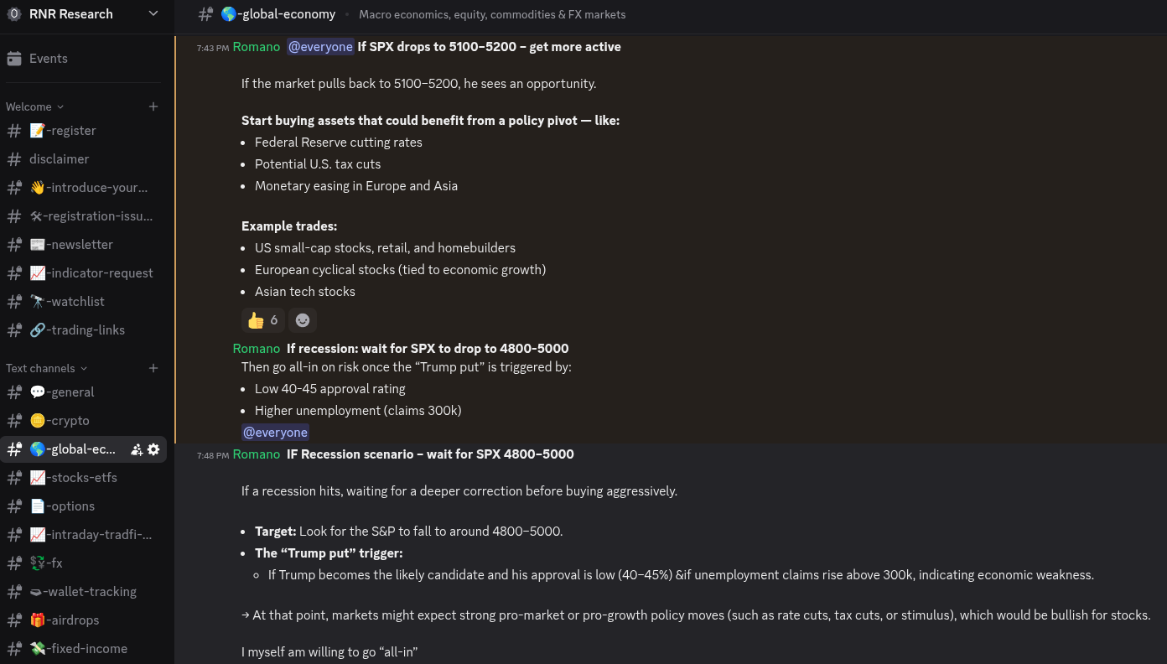Add a channel to Welcome category
Screen dimensions: 1167x664
(153, 106)
